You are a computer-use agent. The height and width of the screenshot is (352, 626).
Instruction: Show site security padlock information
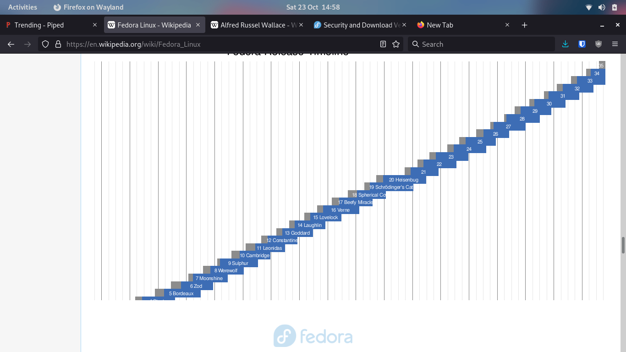(58, 44)
